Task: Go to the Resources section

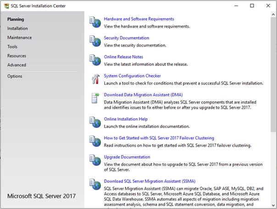Action: click(x=17, y=56)
